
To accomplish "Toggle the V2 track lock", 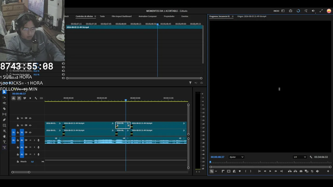I will pyautogui.click(x=18, y=125).
